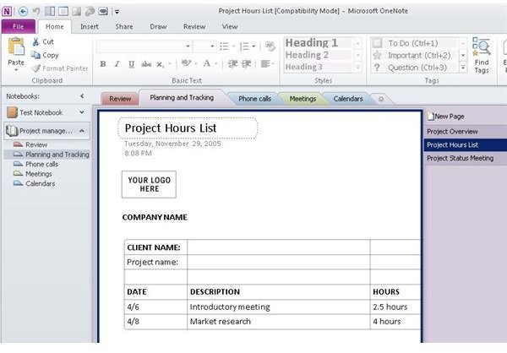Expand the Test Notebook chevron
This screenshot has width=507, height=353.
(x=82, y=112)
